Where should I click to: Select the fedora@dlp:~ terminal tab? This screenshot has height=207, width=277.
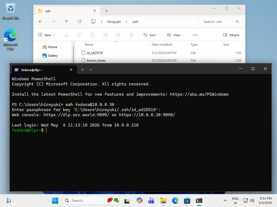point(44,70)
